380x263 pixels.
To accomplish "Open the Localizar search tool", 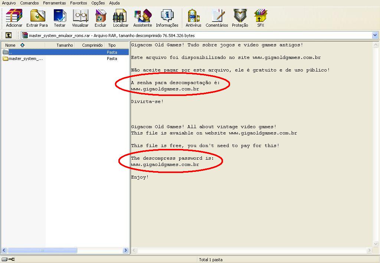I will [121, 18].
